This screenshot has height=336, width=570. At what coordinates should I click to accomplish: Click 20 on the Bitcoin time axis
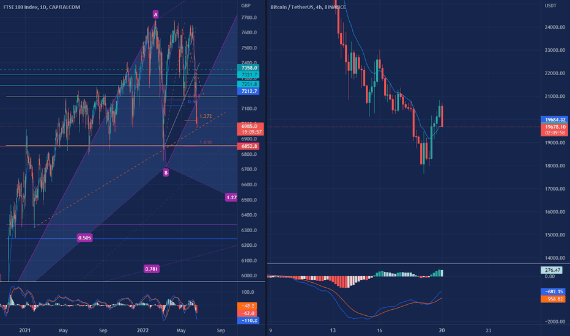pyautogui.click(x=442, y=330)
